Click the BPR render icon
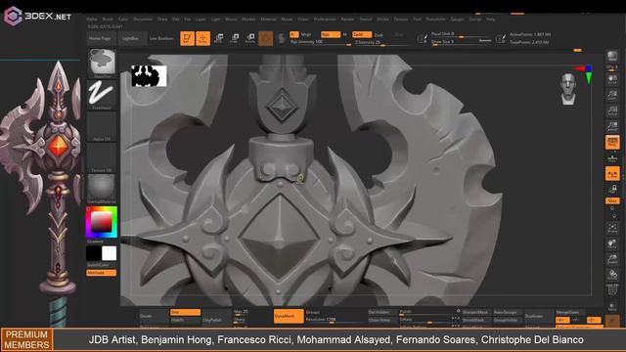 612,57
